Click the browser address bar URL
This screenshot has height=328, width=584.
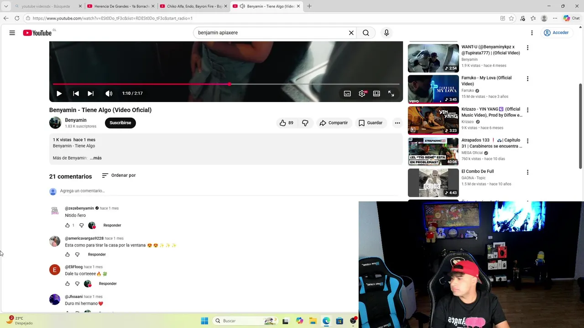[x=113, y=18]
